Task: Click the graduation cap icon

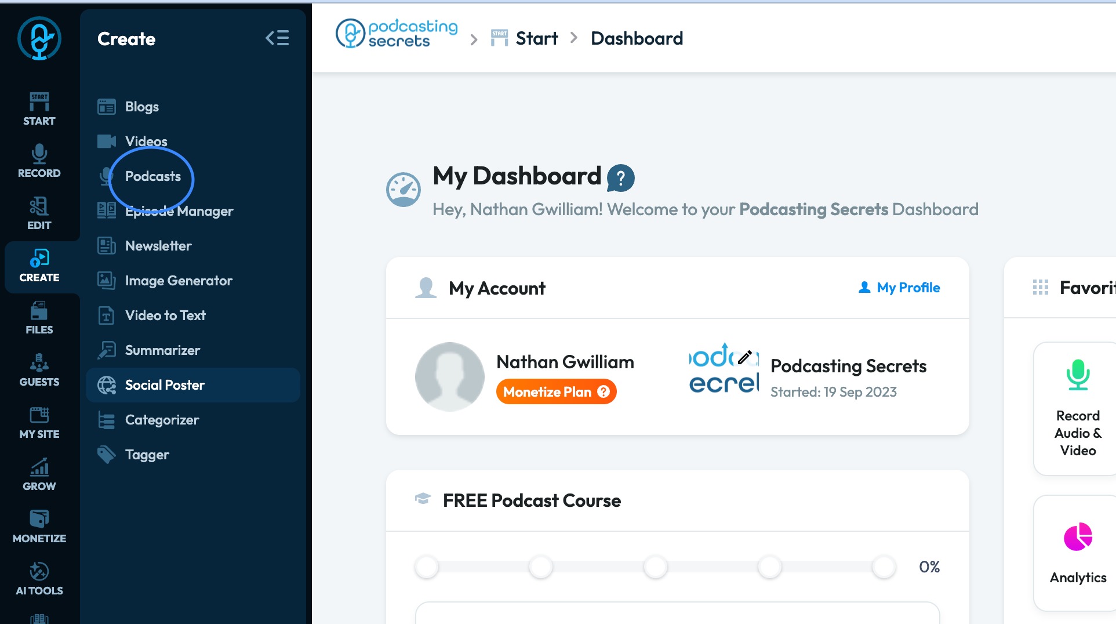Action: pos(423,499)
